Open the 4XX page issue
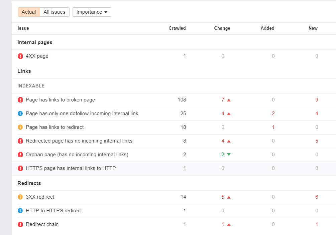This screenshot has height=235, width=336. coord(37,56)
